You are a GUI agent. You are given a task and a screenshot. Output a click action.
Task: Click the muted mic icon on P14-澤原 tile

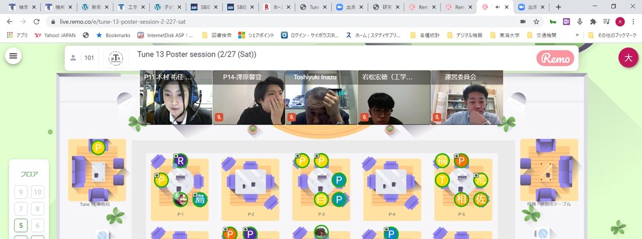[x=219, y=117]
